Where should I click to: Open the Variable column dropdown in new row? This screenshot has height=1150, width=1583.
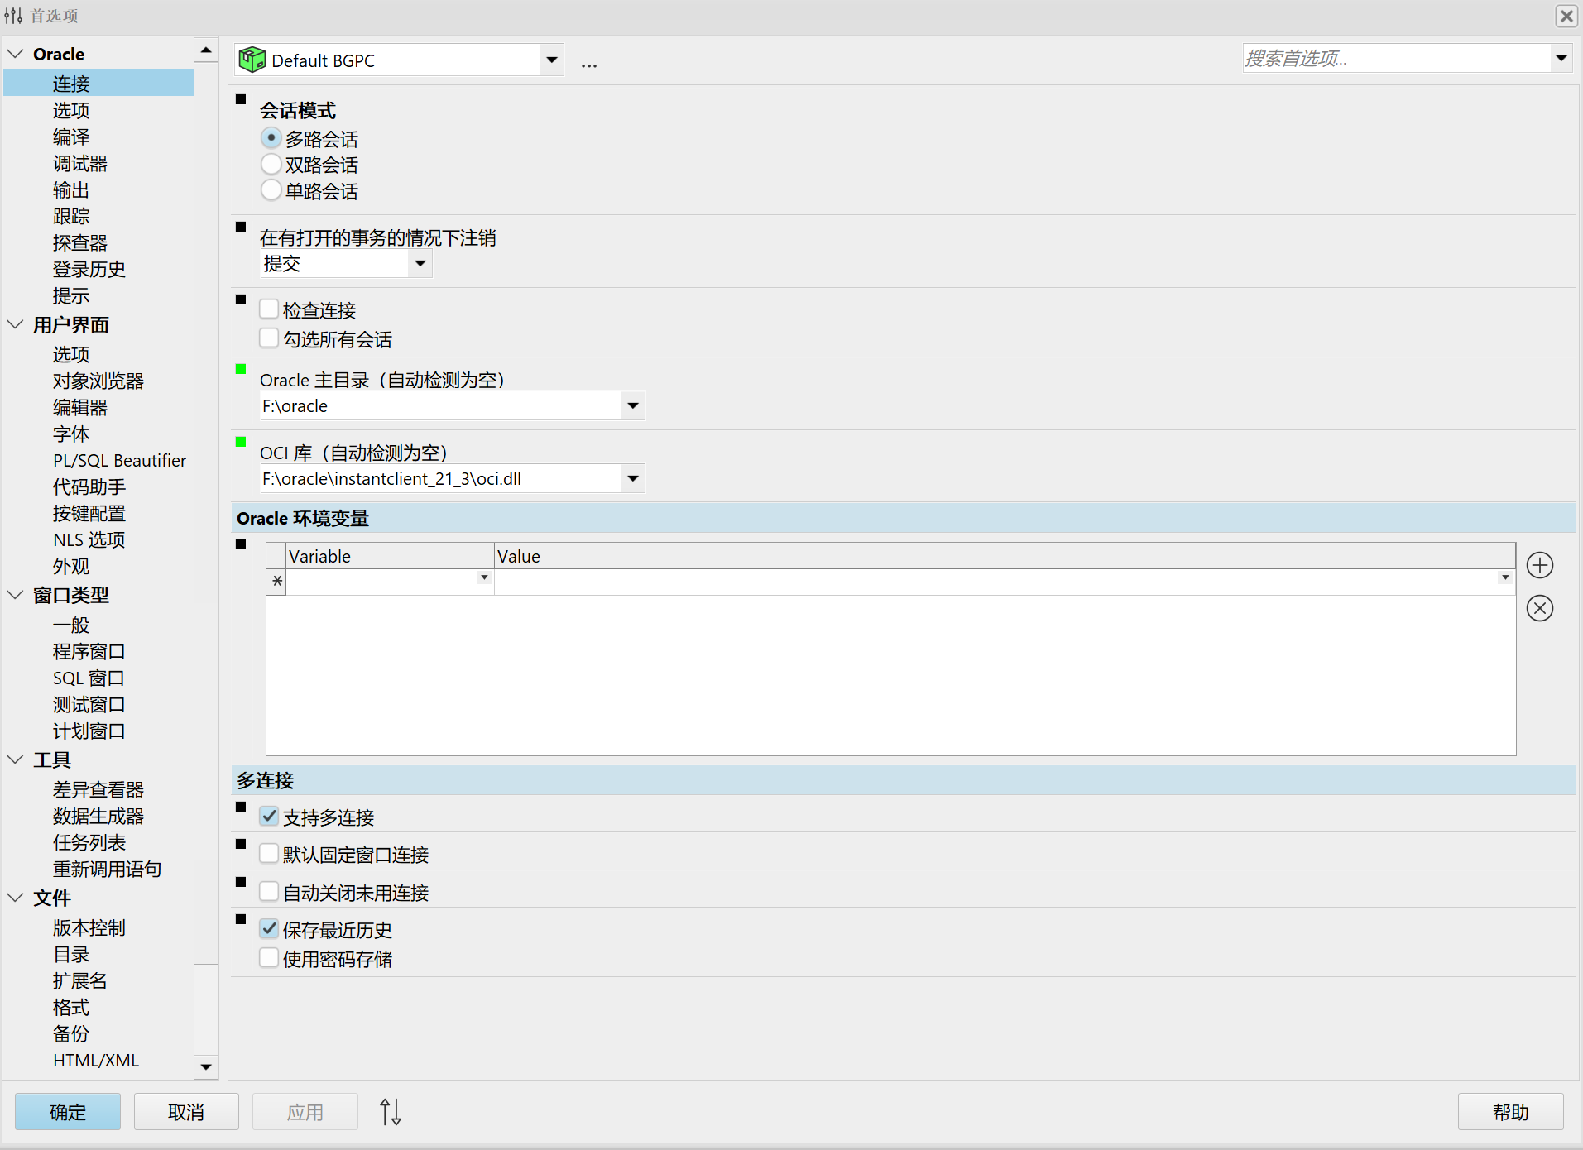coord(484,577)
